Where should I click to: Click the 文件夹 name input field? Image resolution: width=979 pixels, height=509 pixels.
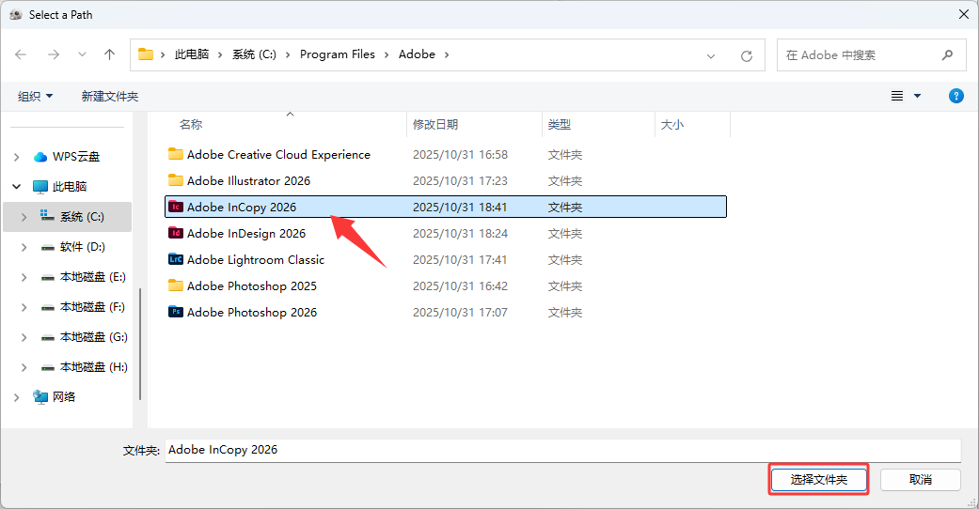pyautogui.click(x=562, y=450)
